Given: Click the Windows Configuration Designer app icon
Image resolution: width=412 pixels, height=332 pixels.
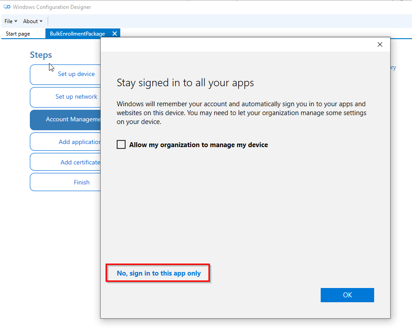Looking at the screenshot, I should [7, 7].
